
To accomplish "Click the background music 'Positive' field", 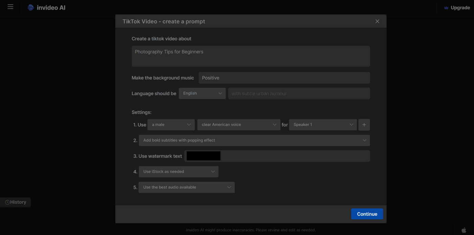I will tap(284, 78).
